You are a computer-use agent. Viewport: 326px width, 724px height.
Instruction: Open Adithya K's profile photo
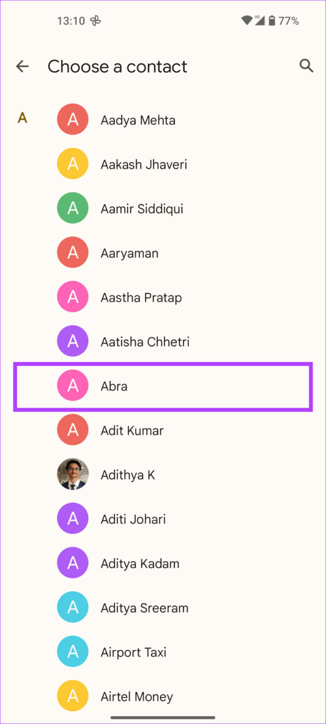pos(73,475)
